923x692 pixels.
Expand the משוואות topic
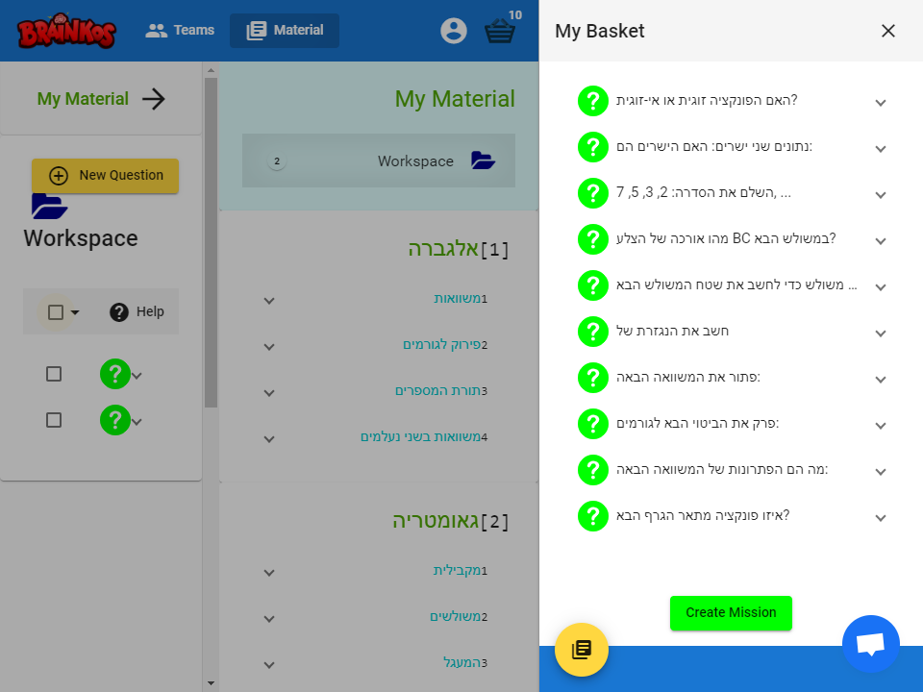point(269,301)
